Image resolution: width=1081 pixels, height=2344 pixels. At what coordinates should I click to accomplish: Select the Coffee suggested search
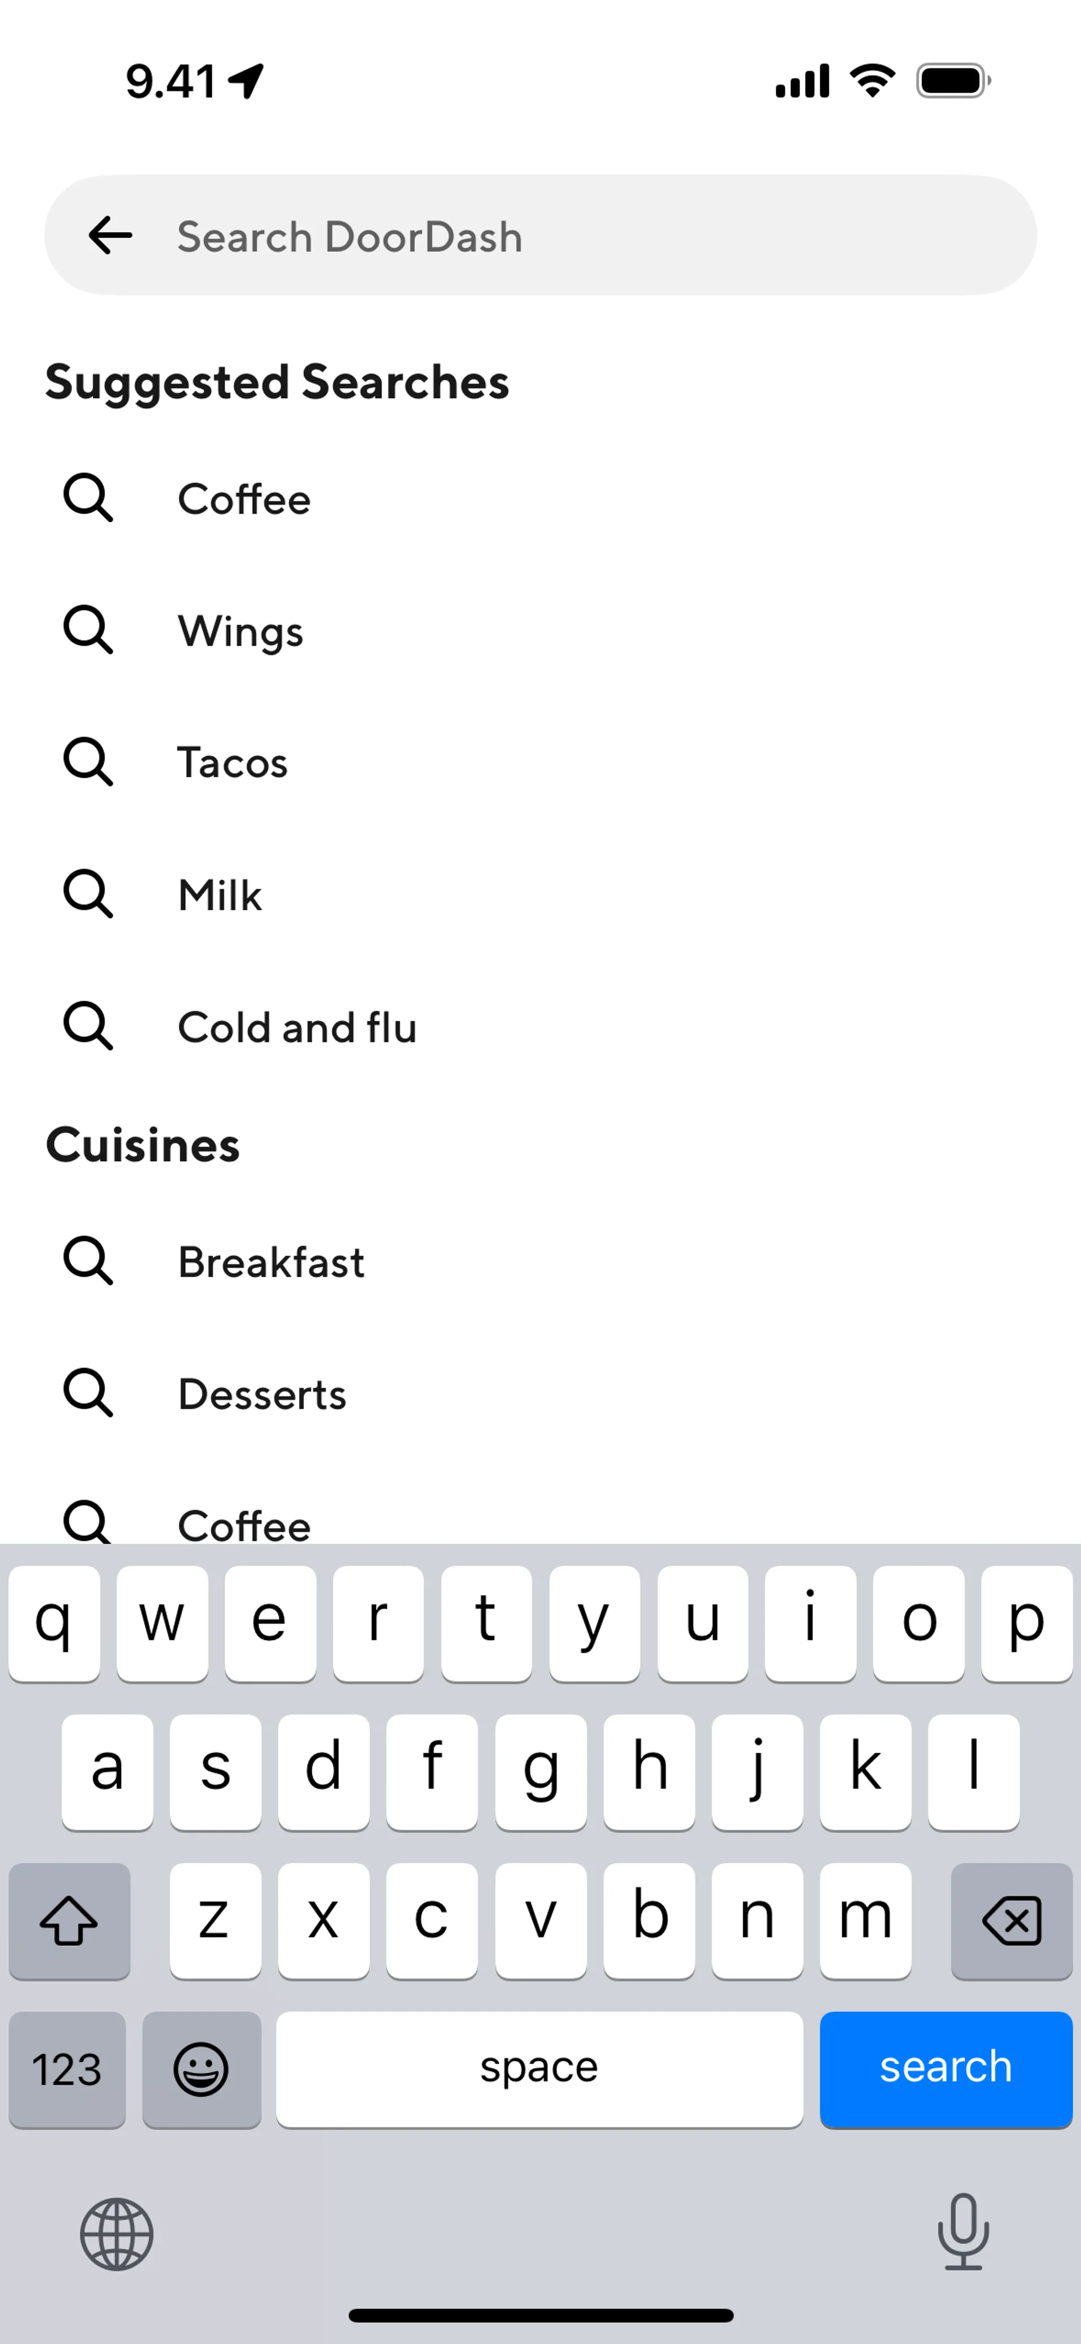point(244,498)
